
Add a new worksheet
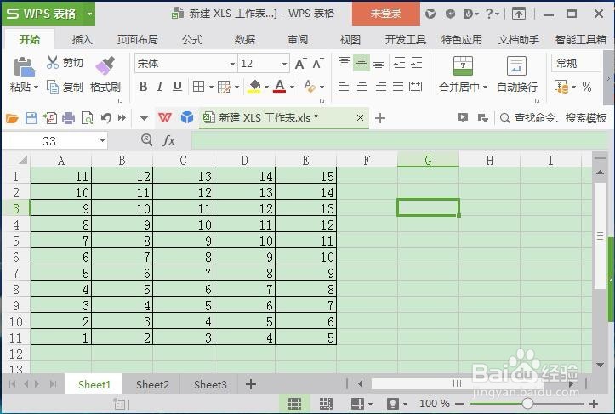[251, 384]
